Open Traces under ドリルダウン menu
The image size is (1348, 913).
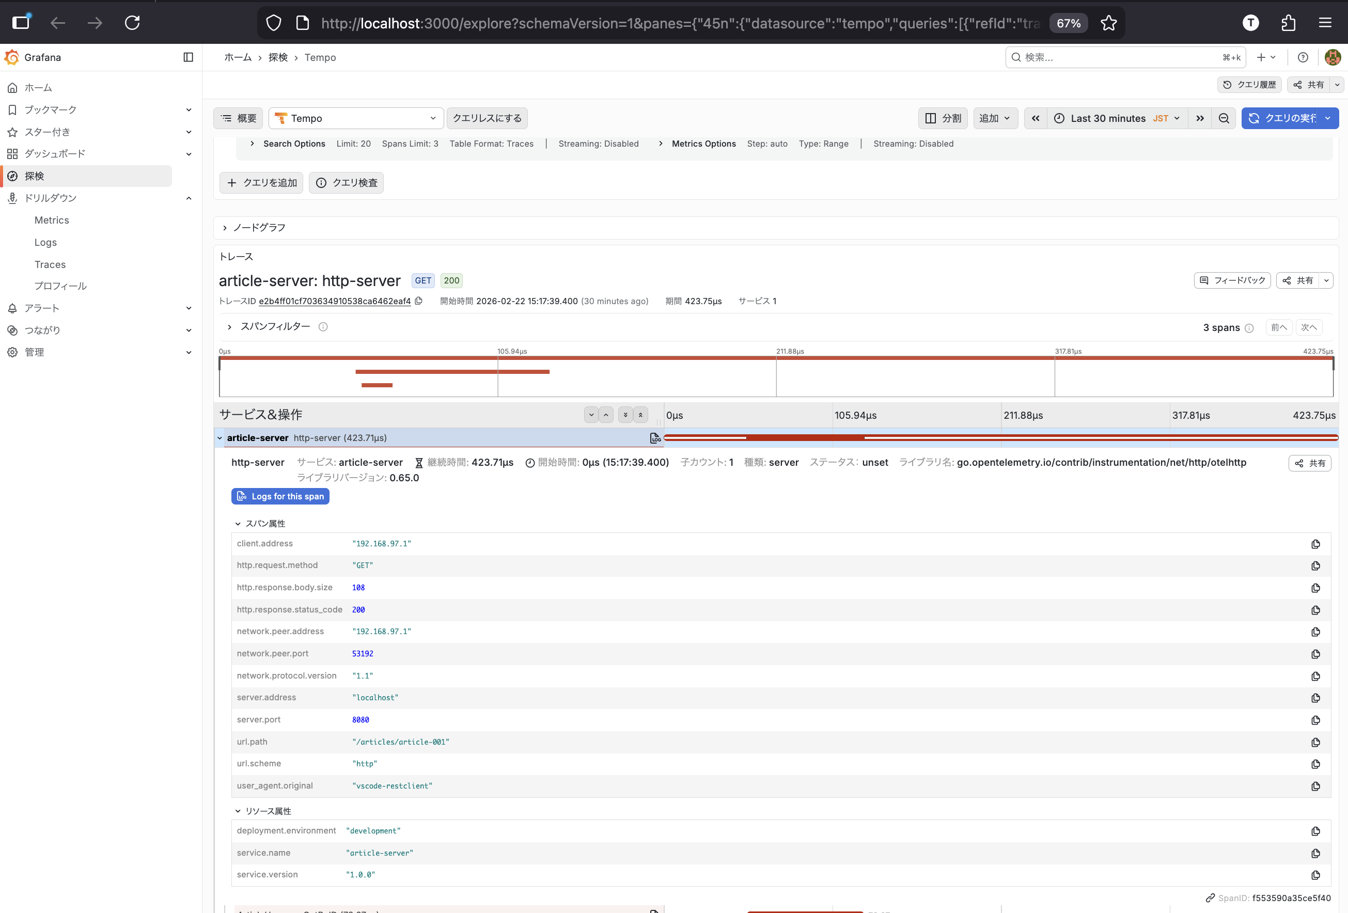[x=50, y=264]
